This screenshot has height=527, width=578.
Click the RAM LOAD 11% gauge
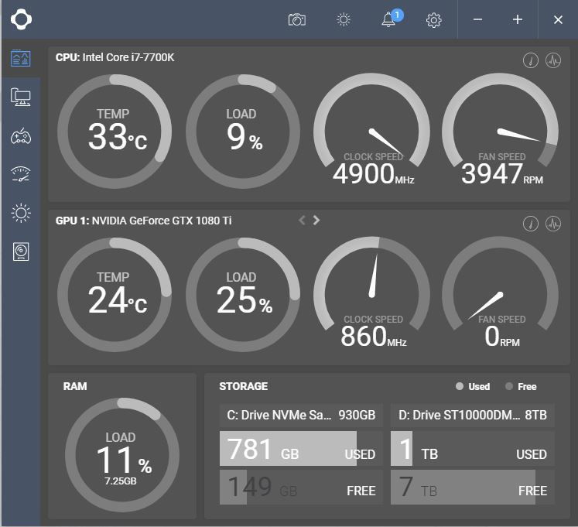122,455
